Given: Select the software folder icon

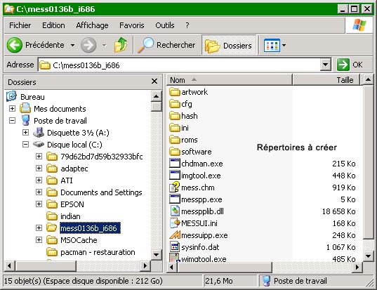Looking at the screenshot, I should click(x=175, y=152).
